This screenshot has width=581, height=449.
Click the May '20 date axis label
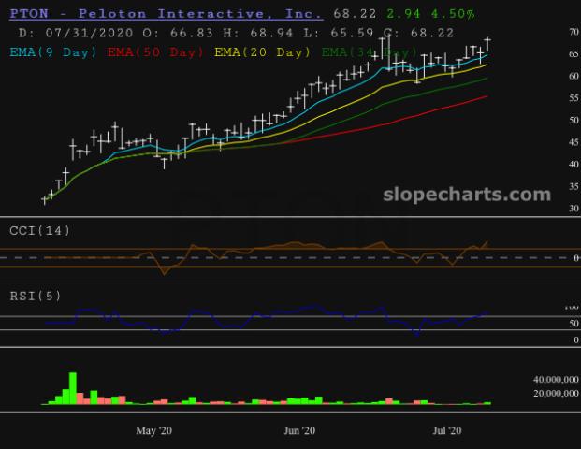[153, 431]
